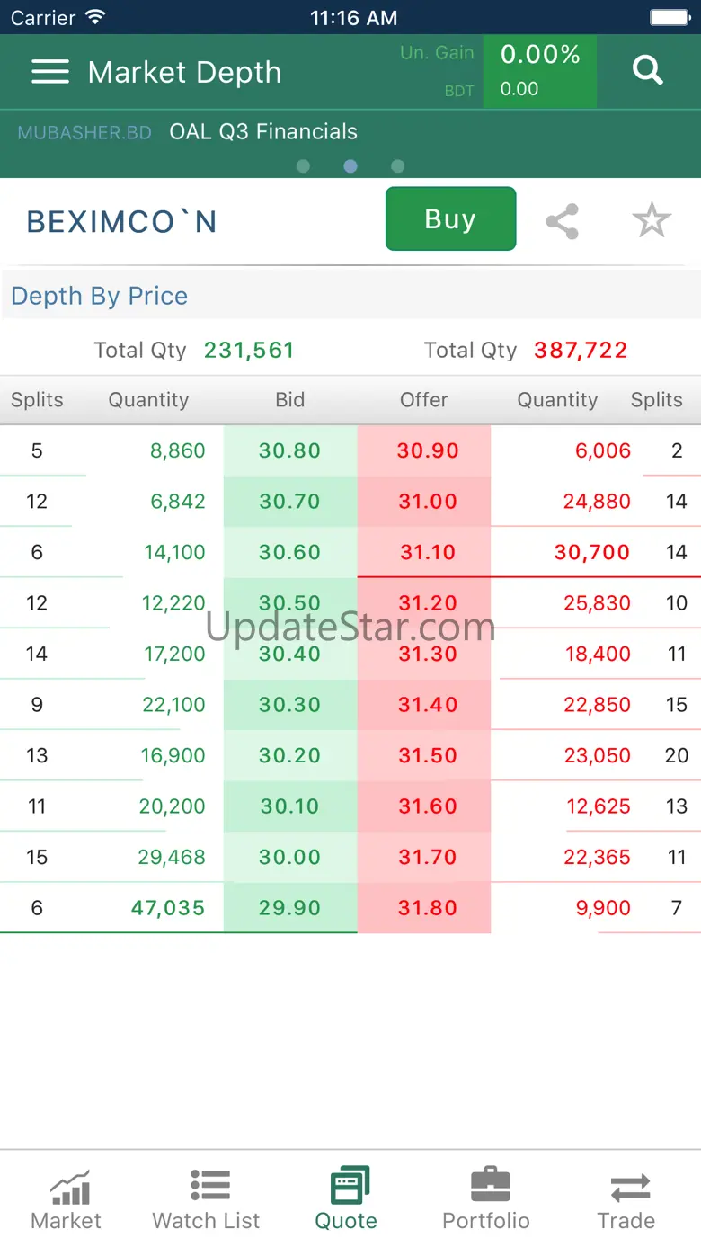Viewport: 701px width, 1247px height.
Task: Tap bid quantity 47,035
Action: click(168, 908)
